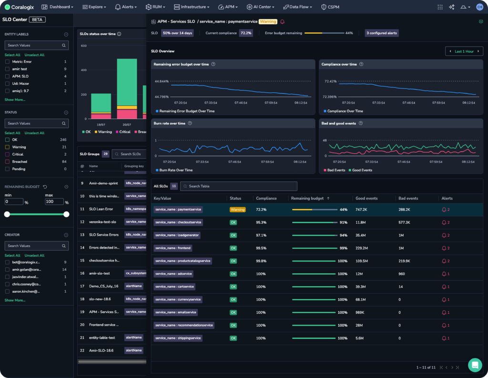Click the bell icon beside the Warning badge
The image size is (488, 378).
coord(282,21)
